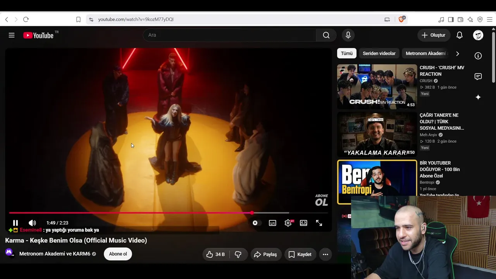Select the Seriden videolar chip

379,53
